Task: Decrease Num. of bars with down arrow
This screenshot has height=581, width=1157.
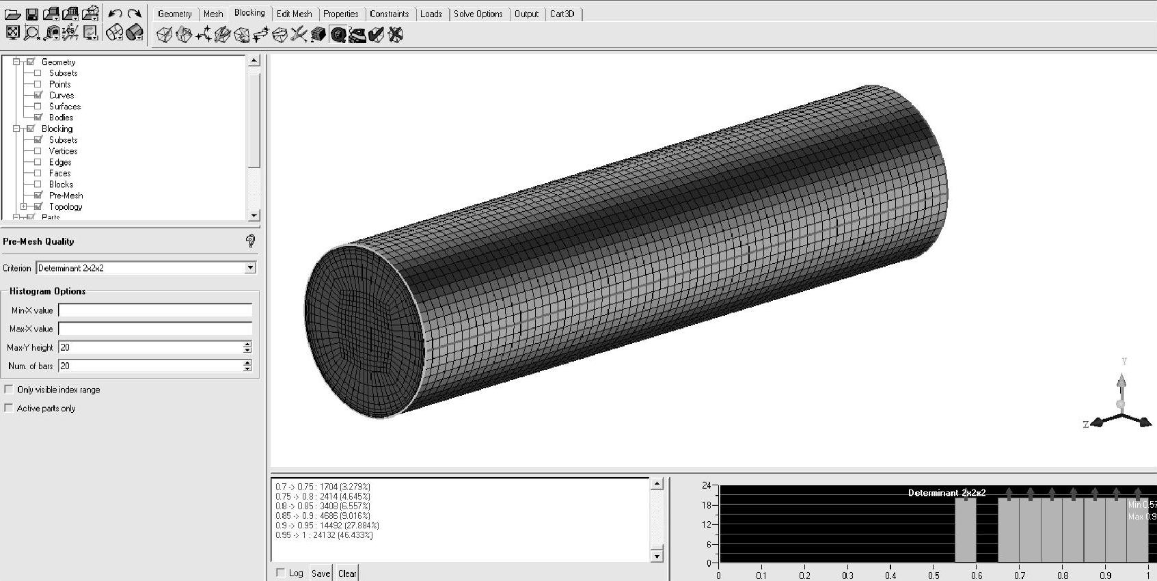Action: [x=247, y=368]
